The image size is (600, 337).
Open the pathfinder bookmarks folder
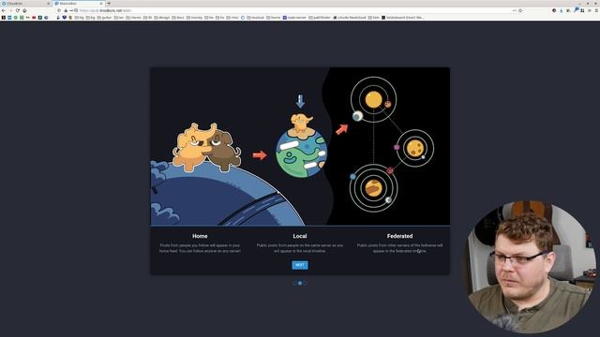click(x=320, y=18)
